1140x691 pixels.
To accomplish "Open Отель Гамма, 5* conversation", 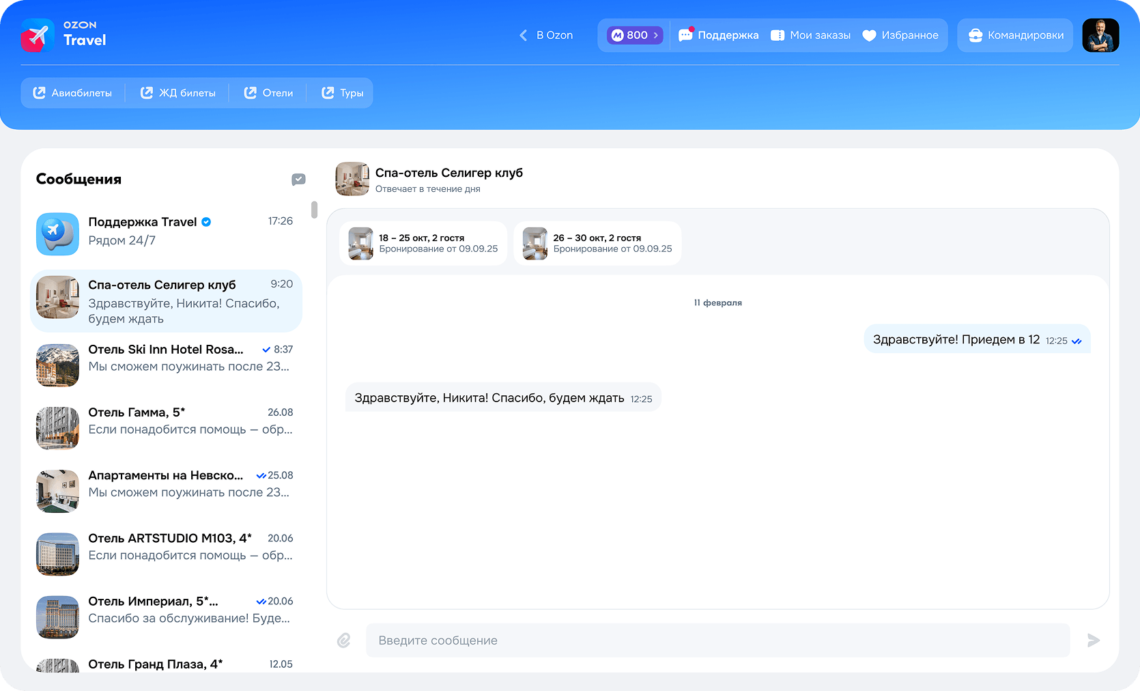I will pyautogui.click(x=166, y=427).
